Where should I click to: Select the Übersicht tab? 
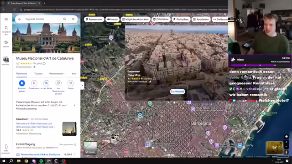pyautogui.click(x=21, y=74)
